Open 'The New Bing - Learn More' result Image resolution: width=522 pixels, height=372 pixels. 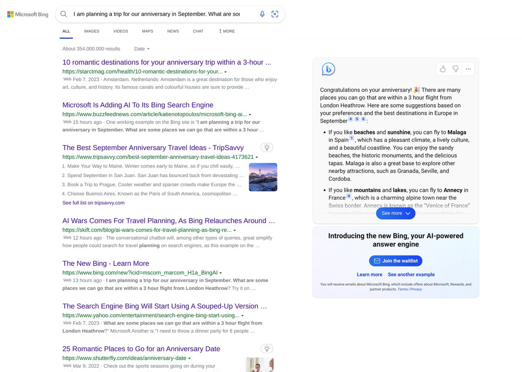pyautogui.click(x=106, y=263)
